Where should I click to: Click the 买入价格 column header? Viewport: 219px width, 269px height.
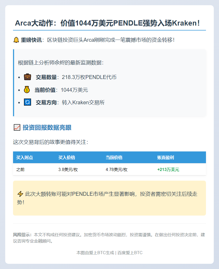coord(67,157)
